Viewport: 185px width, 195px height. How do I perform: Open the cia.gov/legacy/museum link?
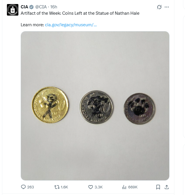pos(71,25)
